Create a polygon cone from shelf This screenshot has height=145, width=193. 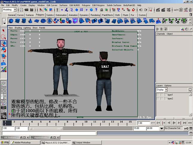30,21
